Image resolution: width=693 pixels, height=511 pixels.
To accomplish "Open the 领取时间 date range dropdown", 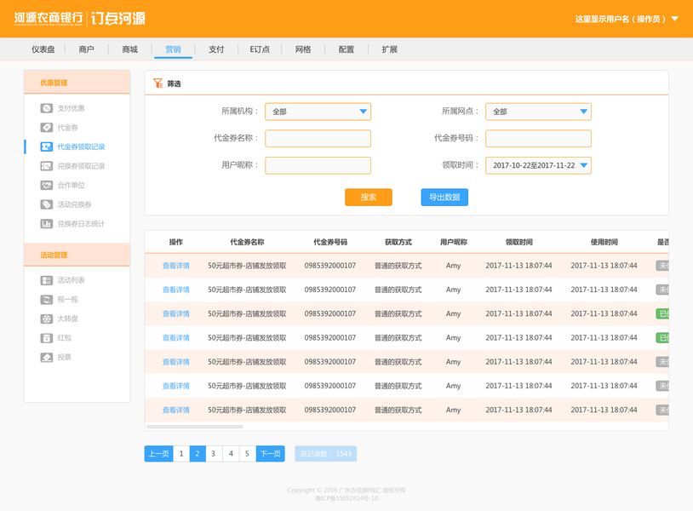I will pyautogui.click(x=538, y=165).
